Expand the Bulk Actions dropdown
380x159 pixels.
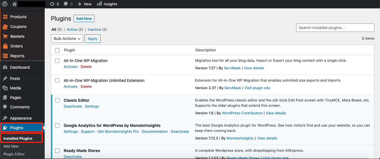tap(67, 39)
